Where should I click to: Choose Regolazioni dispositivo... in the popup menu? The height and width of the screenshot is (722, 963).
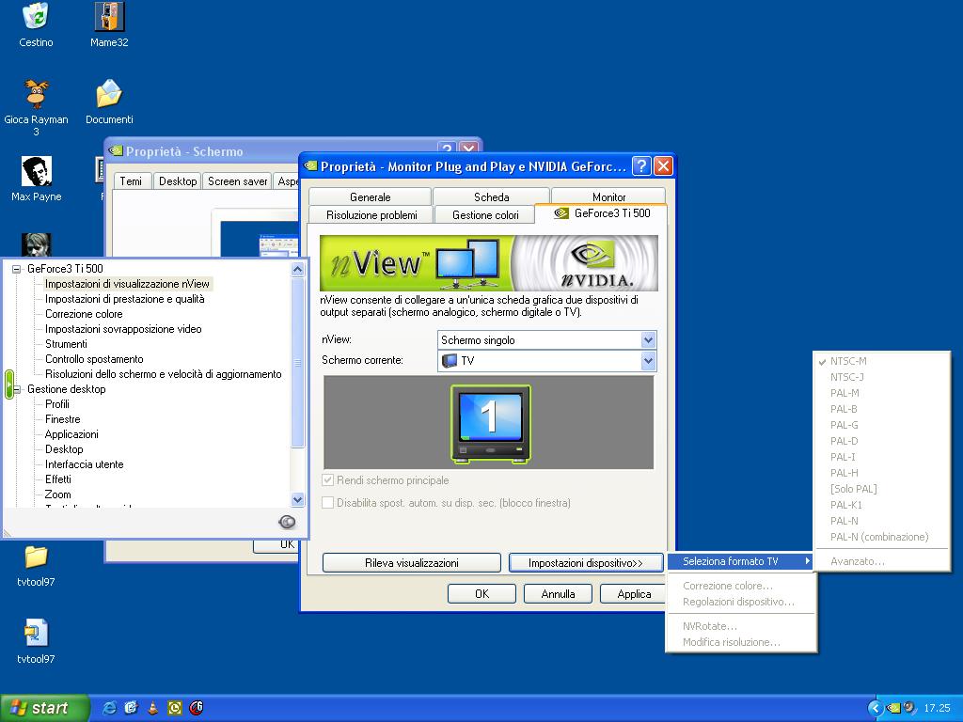pos(741,602)
